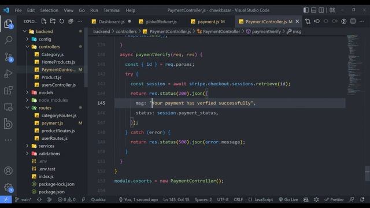Expand the validations folder
The height and width of the screenshot is (208, 370).
[27, 154]
